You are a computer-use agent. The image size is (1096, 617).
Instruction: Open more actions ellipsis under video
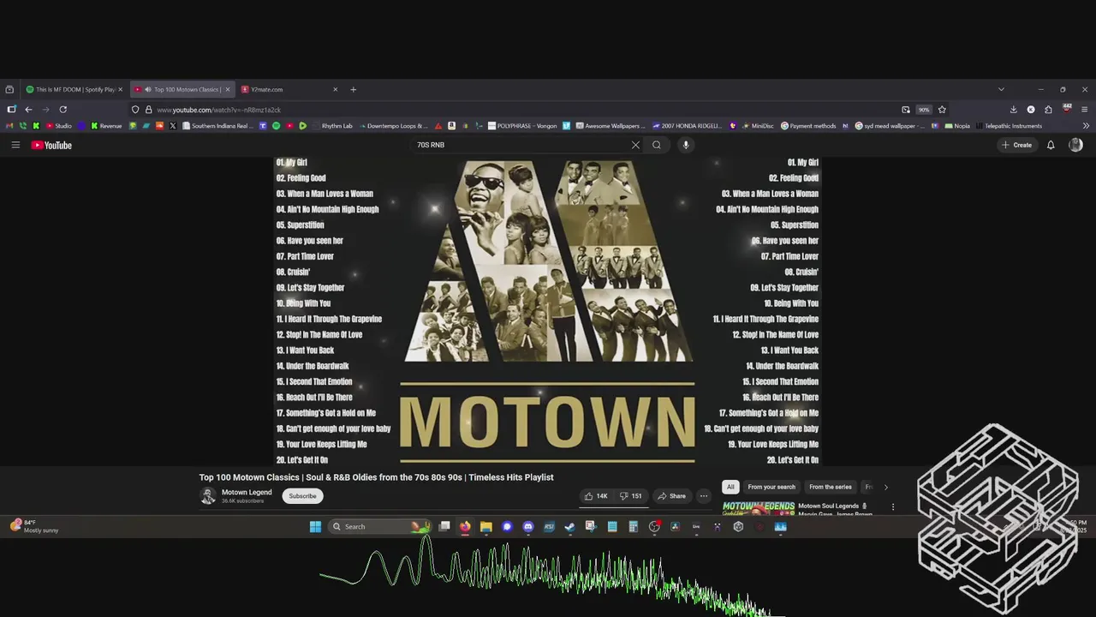pos(704,496)
